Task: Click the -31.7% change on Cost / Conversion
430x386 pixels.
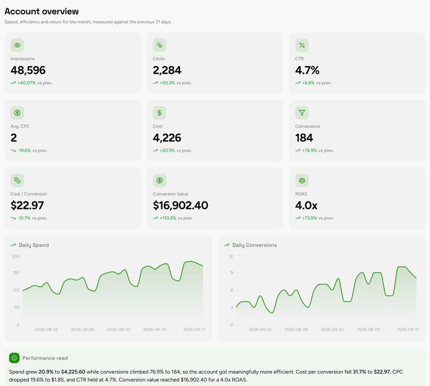Action: pos(24,218)
